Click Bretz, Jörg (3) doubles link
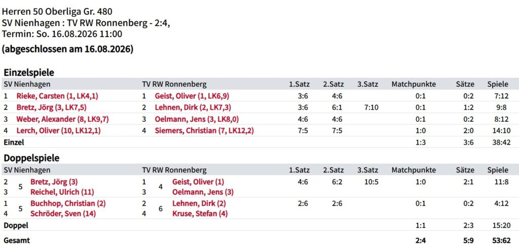Viewport: 519px width, 245px height. coord(54,182)
